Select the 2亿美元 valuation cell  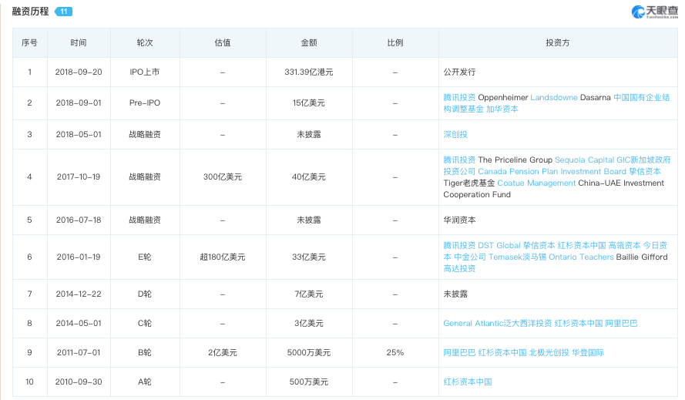(x=223, y=352)
